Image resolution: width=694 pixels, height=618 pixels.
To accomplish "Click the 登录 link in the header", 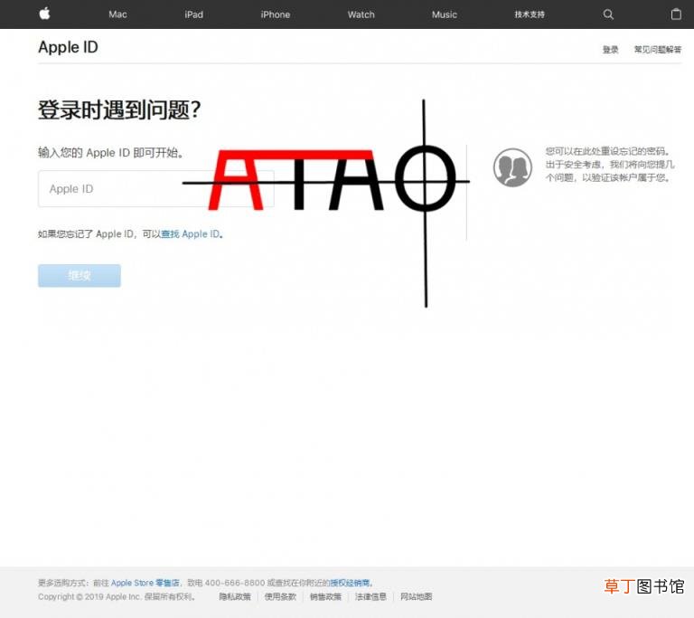I will coord(610,49).
